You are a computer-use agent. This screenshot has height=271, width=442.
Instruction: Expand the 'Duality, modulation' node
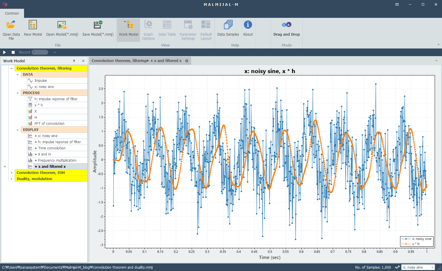point(11,179)
